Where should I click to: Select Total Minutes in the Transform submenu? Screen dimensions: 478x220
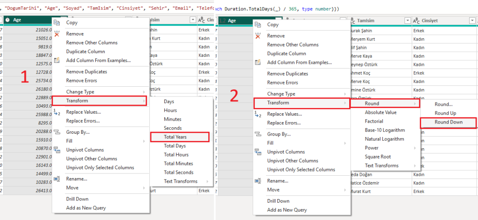[x=178, y=164]
